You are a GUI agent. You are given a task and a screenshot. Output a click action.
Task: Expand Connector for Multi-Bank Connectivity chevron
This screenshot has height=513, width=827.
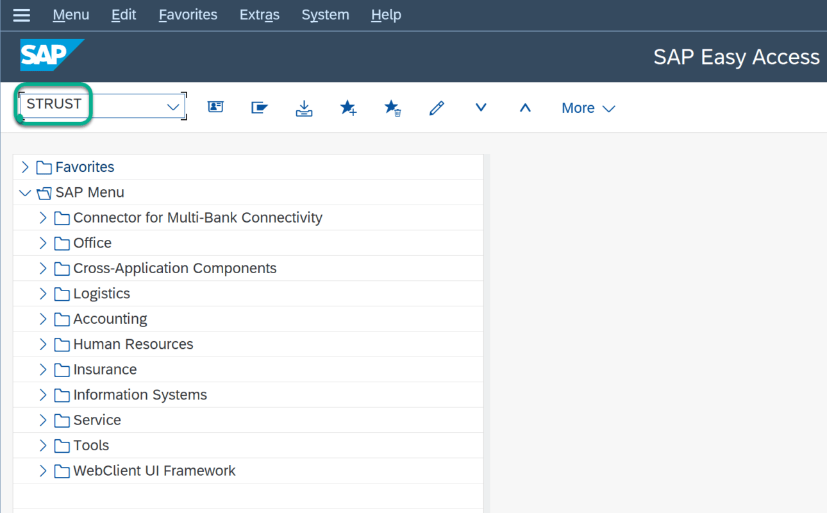[43, 217]
